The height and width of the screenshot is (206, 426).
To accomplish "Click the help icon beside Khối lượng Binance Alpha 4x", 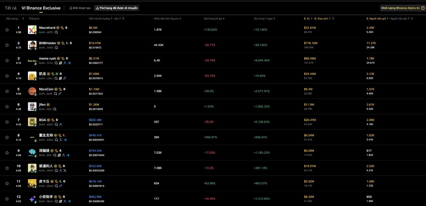I will click(x=423, y=8).
